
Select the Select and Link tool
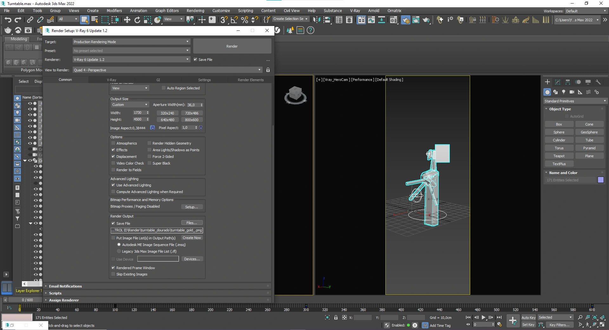pos(30,20)
